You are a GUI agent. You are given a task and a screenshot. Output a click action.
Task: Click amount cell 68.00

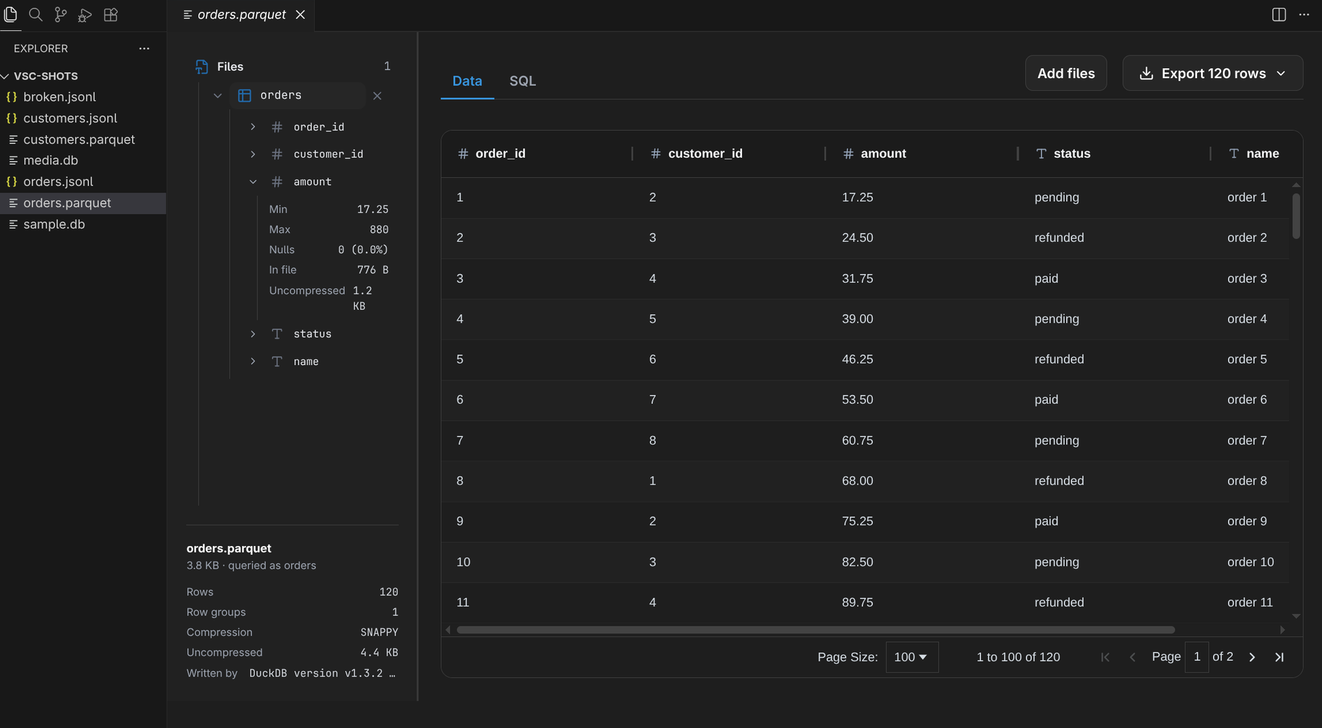click(x=857, y=481)
